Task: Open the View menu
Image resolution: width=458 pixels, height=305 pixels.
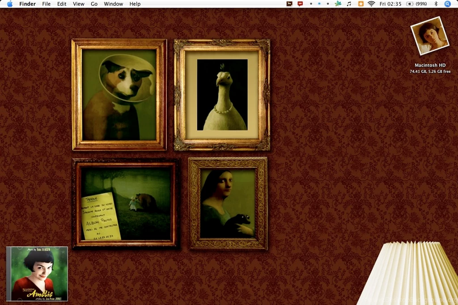Action: (79, 4)
